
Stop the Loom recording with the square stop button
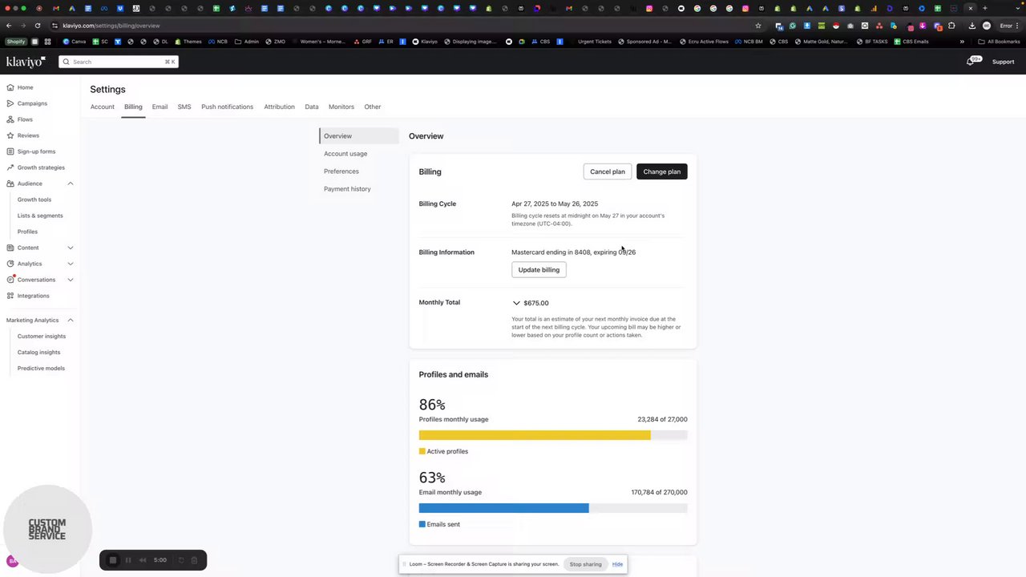click(x=113, y=560)
